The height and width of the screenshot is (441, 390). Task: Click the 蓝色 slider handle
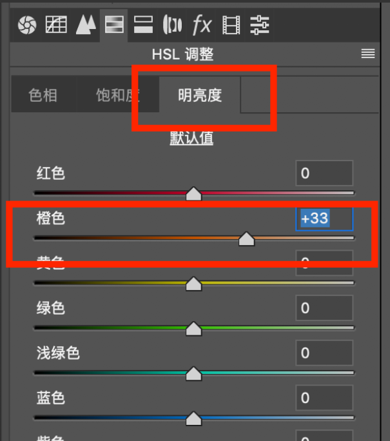coord(194,418)
